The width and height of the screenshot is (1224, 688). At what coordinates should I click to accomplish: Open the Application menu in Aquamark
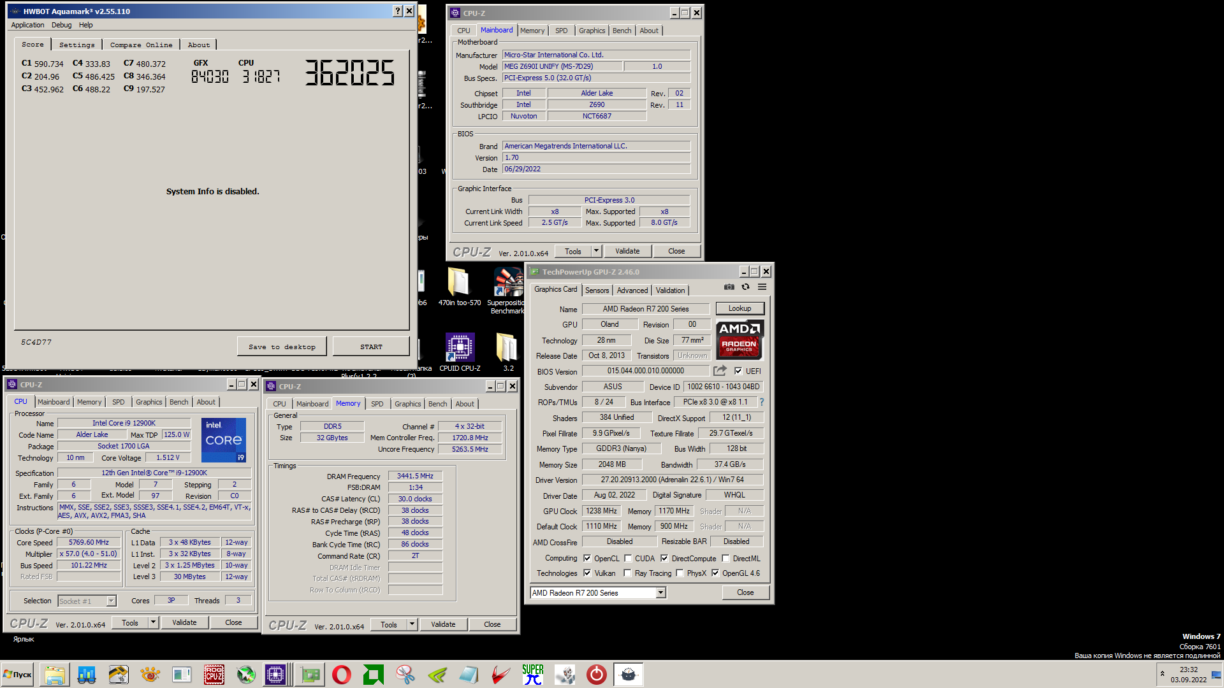27,25
